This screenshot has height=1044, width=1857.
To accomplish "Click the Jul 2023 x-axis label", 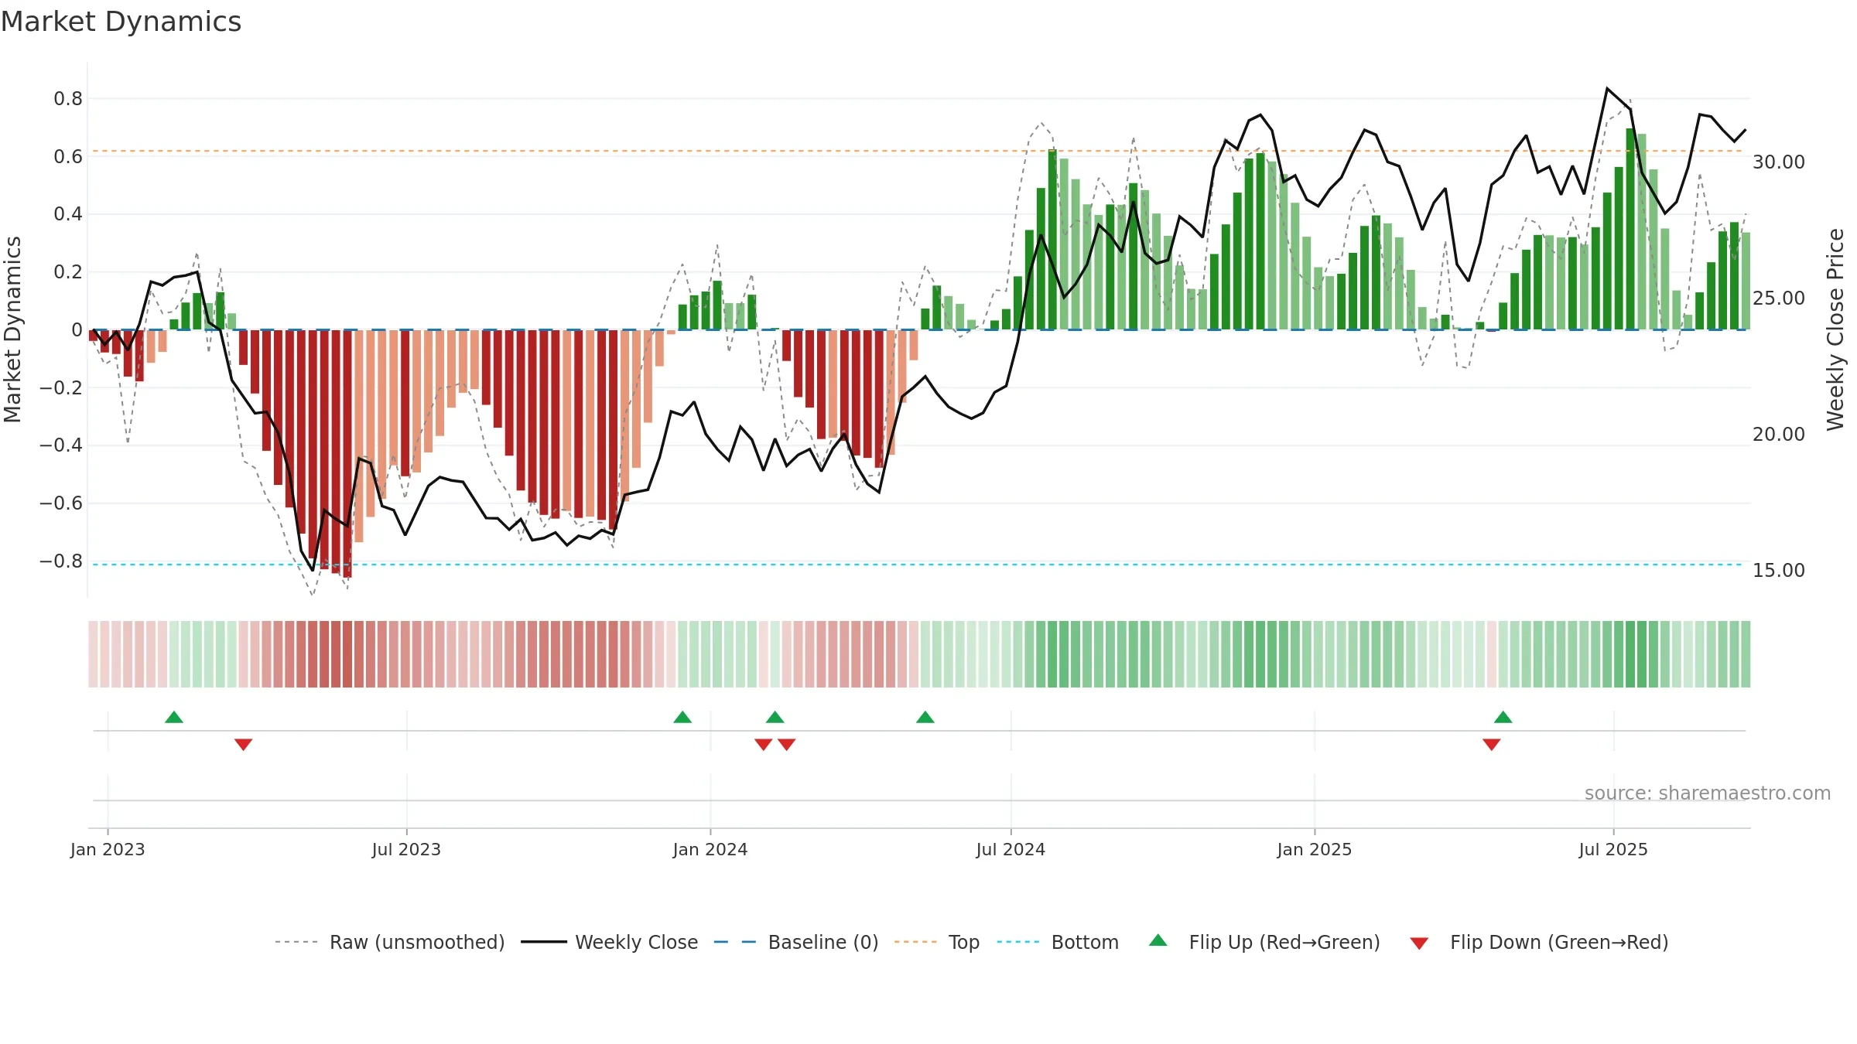I will (406, 849).
